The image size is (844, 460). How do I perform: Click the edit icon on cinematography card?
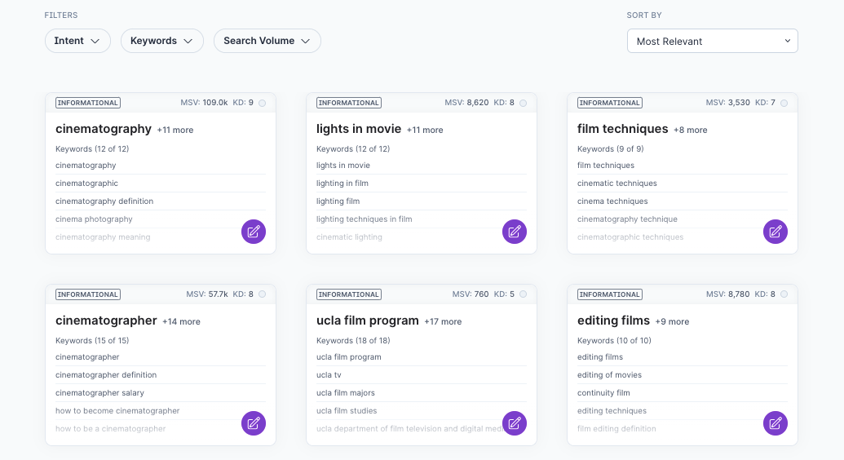[254, 232]
